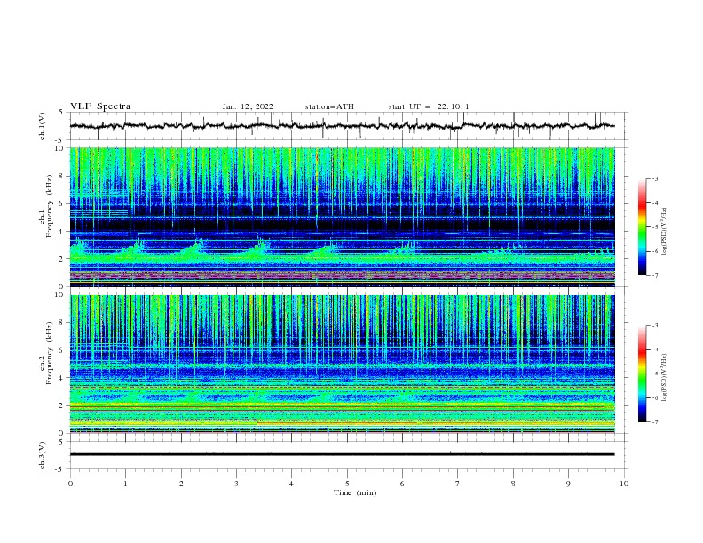Click the -7 tick of the lower colorbar

(x=654, y=421)
